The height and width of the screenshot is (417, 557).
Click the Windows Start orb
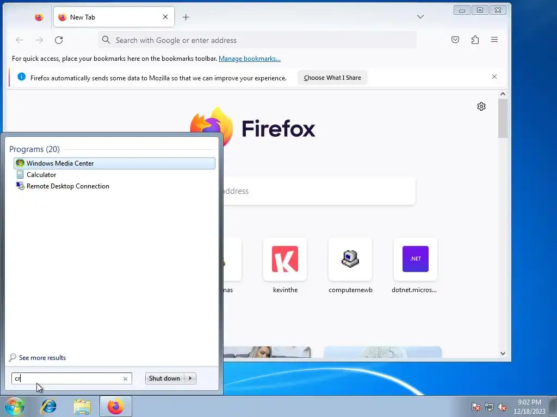click(14, 406)
